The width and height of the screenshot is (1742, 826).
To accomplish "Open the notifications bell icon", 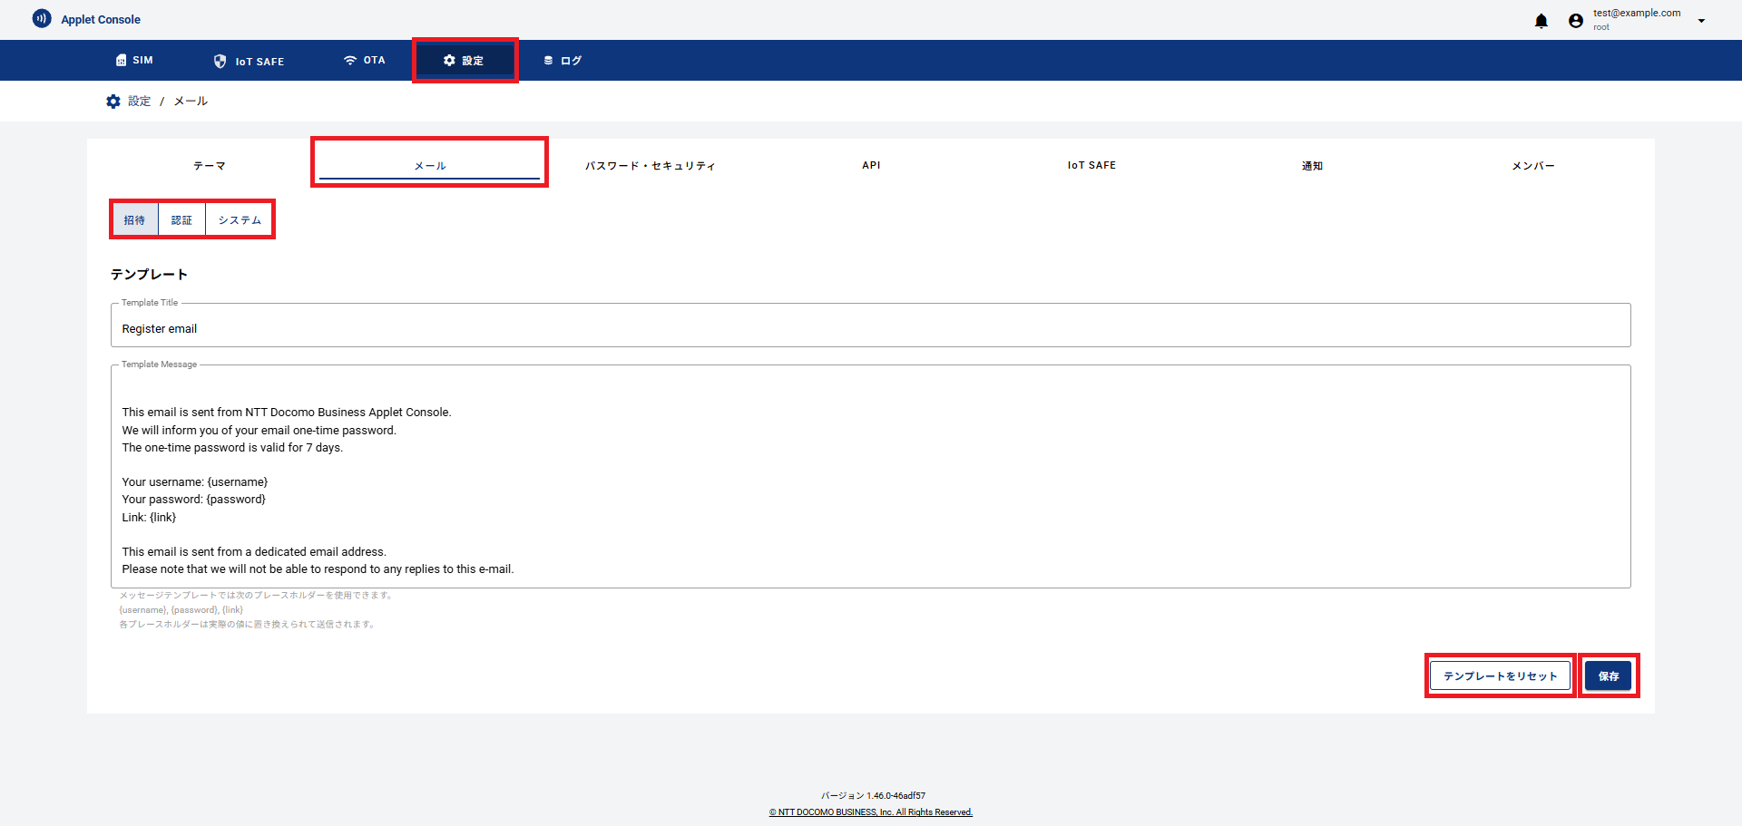I will 1541,21.
